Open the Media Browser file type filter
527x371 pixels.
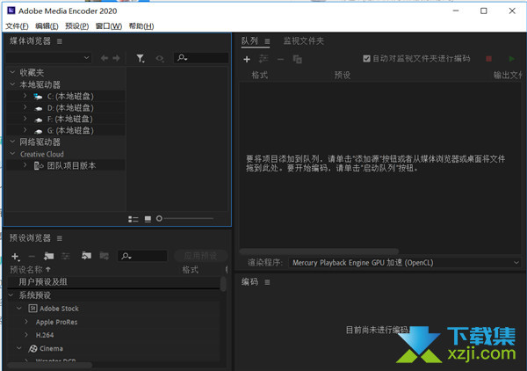click(141, 59)
